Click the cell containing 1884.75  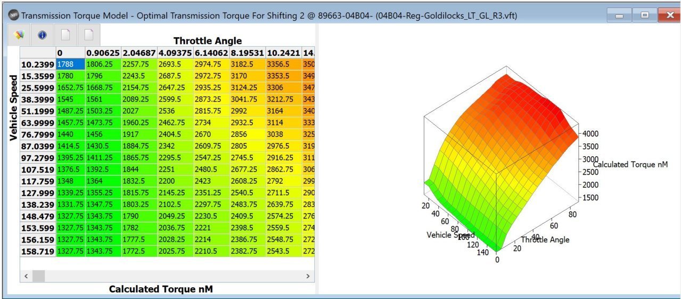139,146
